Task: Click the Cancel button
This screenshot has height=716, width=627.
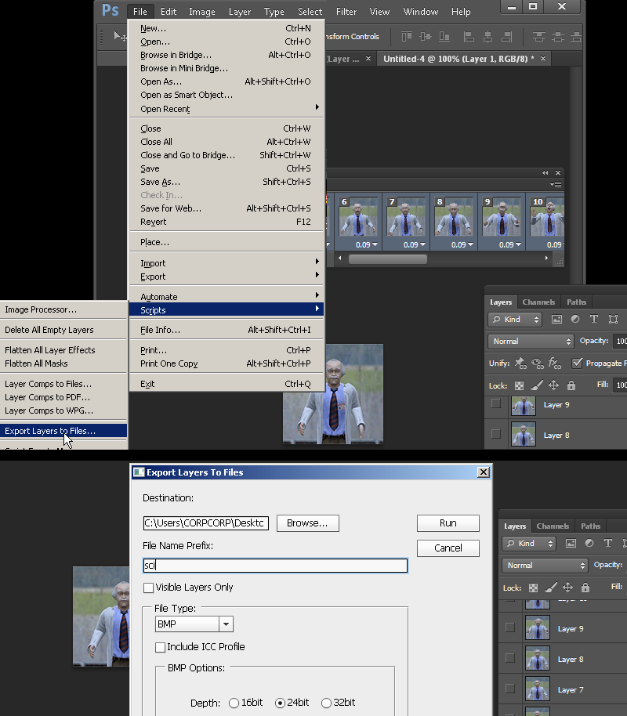Action: click(448, 548)
